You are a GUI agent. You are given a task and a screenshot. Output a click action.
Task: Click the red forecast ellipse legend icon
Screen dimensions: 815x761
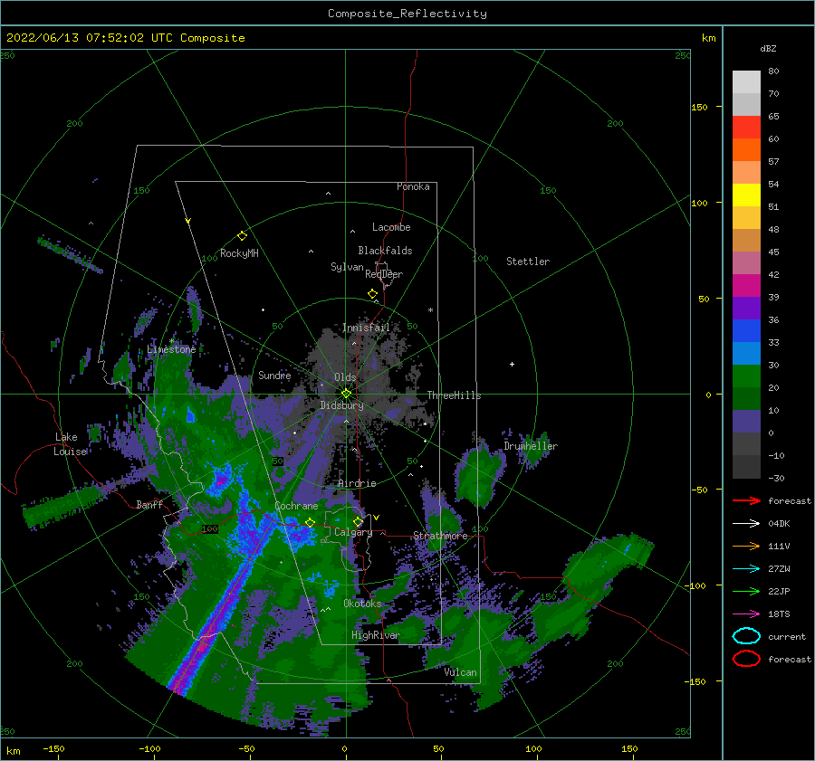[746, 659]
